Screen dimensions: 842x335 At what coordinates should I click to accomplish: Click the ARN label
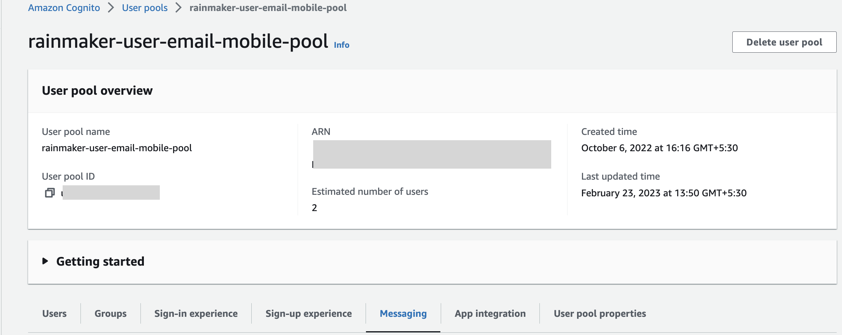(x=321, y=131)
